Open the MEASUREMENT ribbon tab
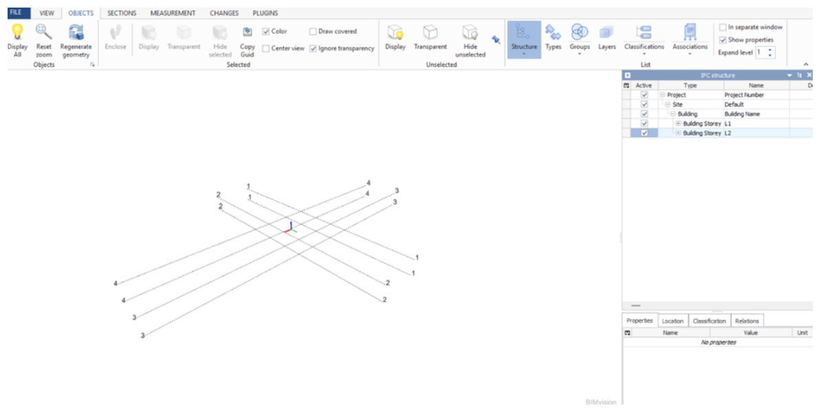The image size is (821, 408). [x=172, y=12]
